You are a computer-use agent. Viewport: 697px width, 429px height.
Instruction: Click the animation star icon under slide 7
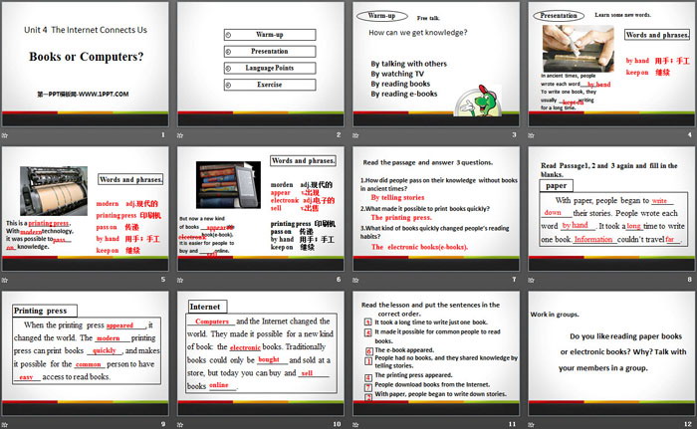click(x=355, y=280)
